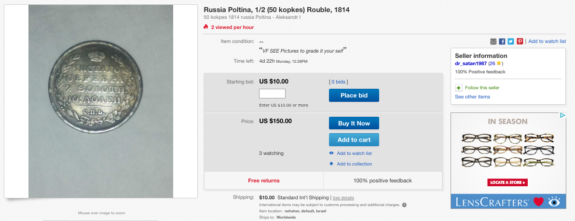
Task: Click the bid amount input field
Action: point(272,94)
